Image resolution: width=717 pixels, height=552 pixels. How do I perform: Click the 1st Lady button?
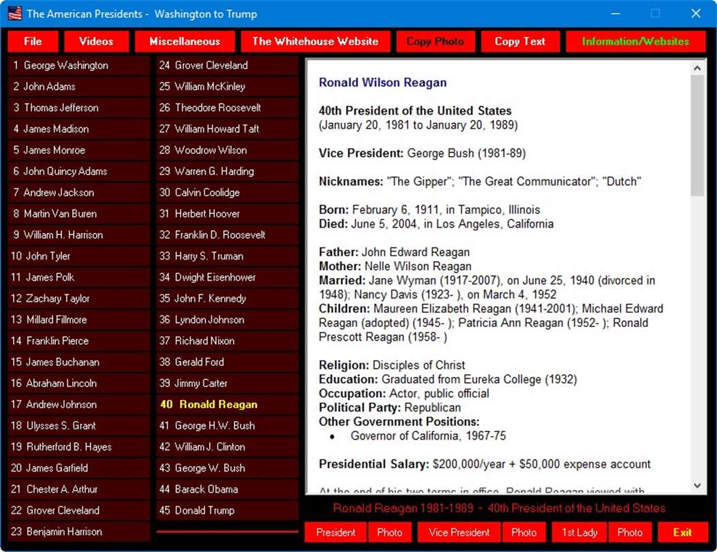(x=580, y=532)
